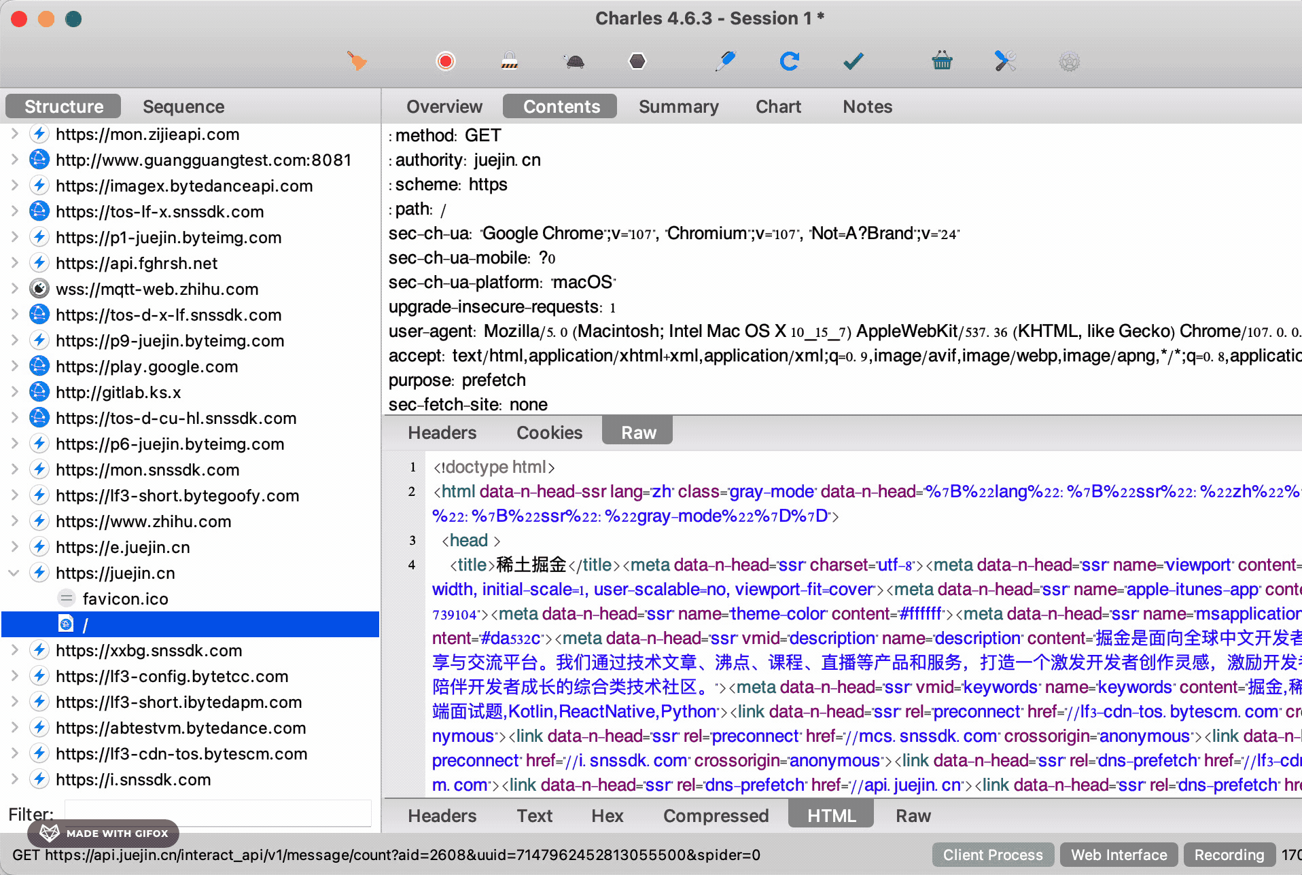Click the document icon of the selected / request
Viewport: 1302px width, 875px height.
[x=66, y=624]
